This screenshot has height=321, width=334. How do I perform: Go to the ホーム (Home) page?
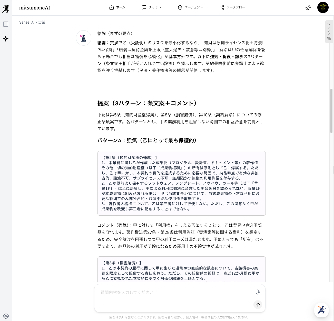117,7
